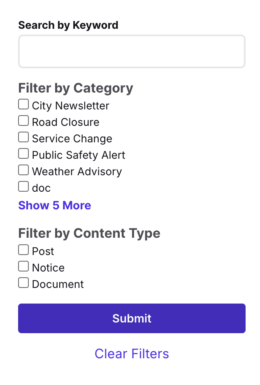Tick the Road Closure checkbox again
Viewport: 260px width, 385px height.
tap(23, 121)
